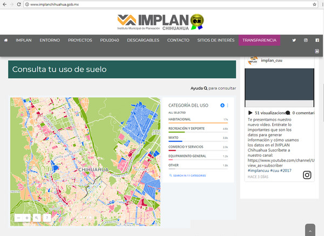Screen dimensions: 324x236
Task: Select the MIXTO category
Action: [198, 138]
